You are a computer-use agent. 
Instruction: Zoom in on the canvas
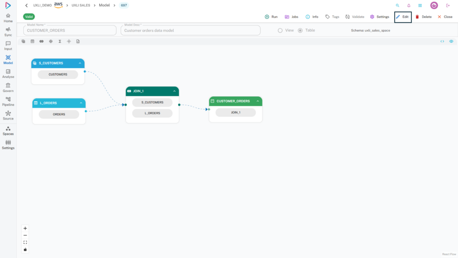coord(25,228)
